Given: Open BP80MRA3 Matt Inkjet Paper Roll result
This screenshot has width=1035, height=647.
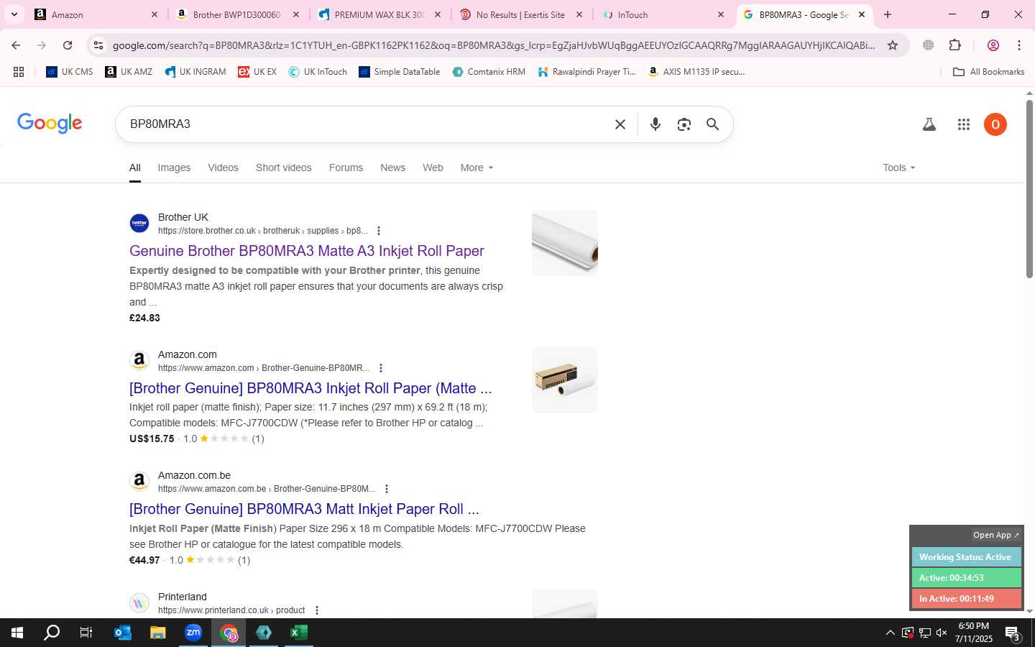Looking at the screenshot, I should pyautogui.click(x=304, y=509).
